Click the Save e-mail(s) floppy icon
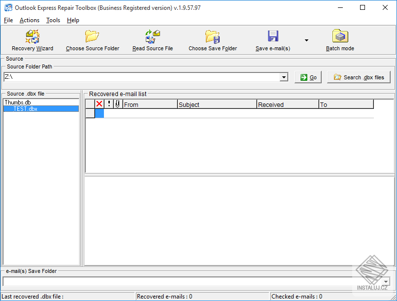This screenshot has width=397, height=301. pyautogui.click(x=273, y=36)
